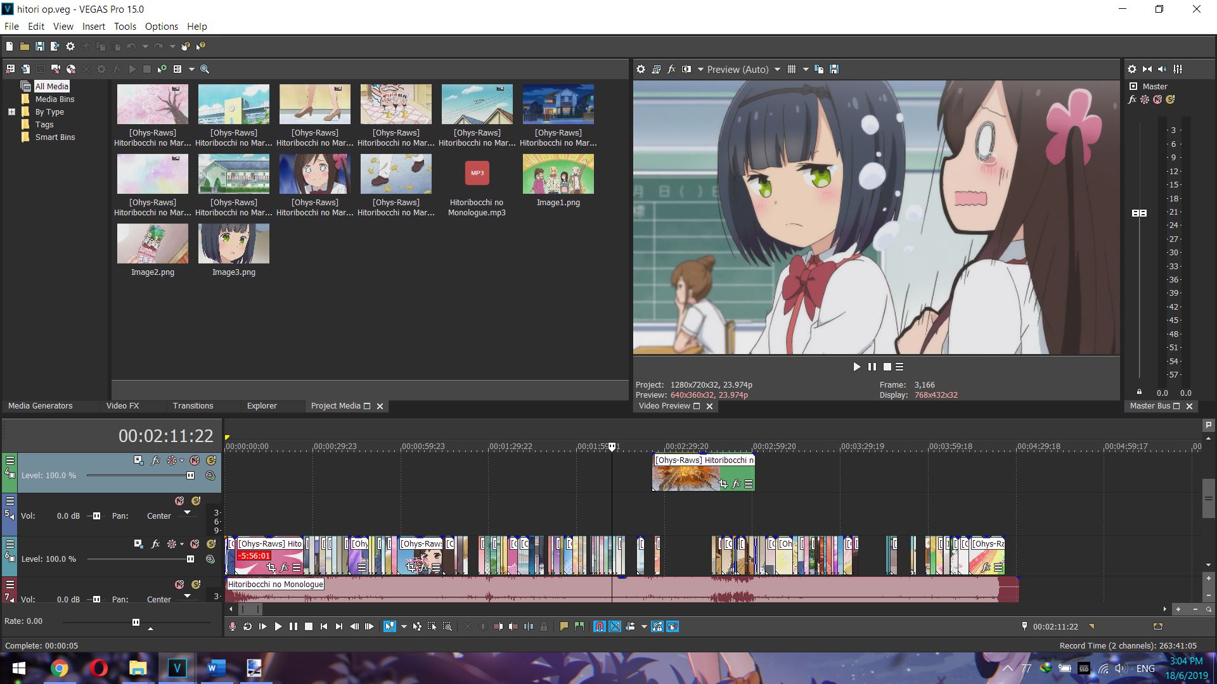Expand the By Type tree node
Image resolution: width=1217 pixels, height=684 pixels.
(11, 112)
